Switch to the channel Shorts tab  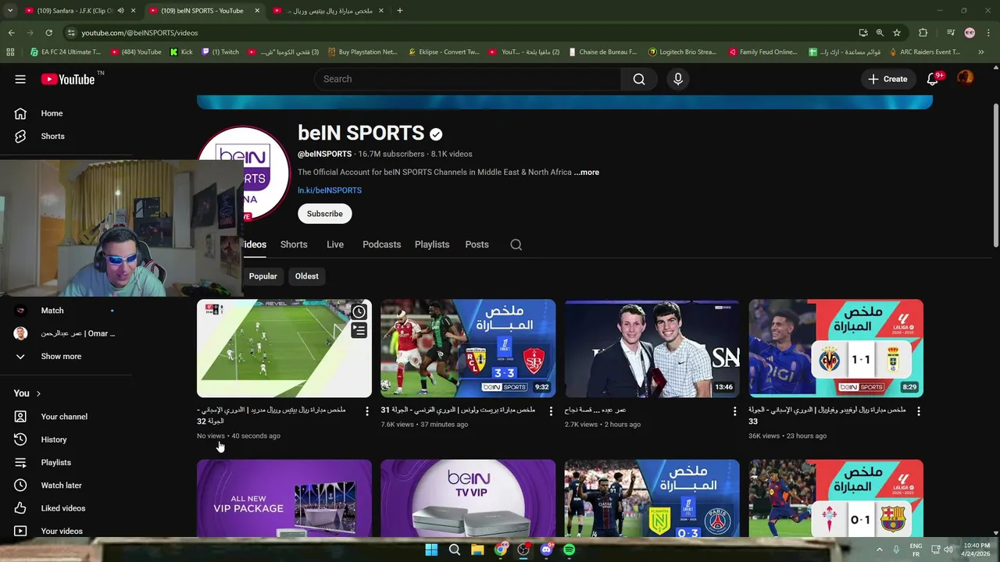(294, 244)
